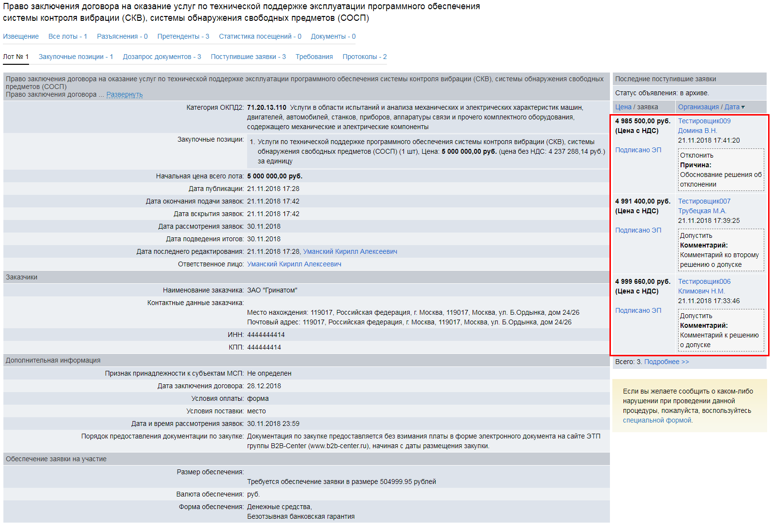The width and height of the screenshot is (771, 526).
Task: Sort bids by Цена column
Action: pos(623,107)
